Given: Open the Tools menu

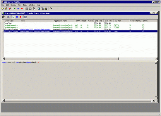Looking at the screenshot, I should tap(25, 5).
